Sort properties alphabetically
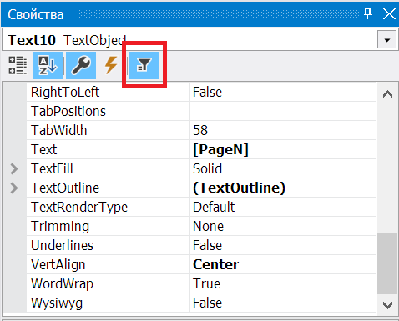Screen dimensions: 399x321 (x=48, y=65)
